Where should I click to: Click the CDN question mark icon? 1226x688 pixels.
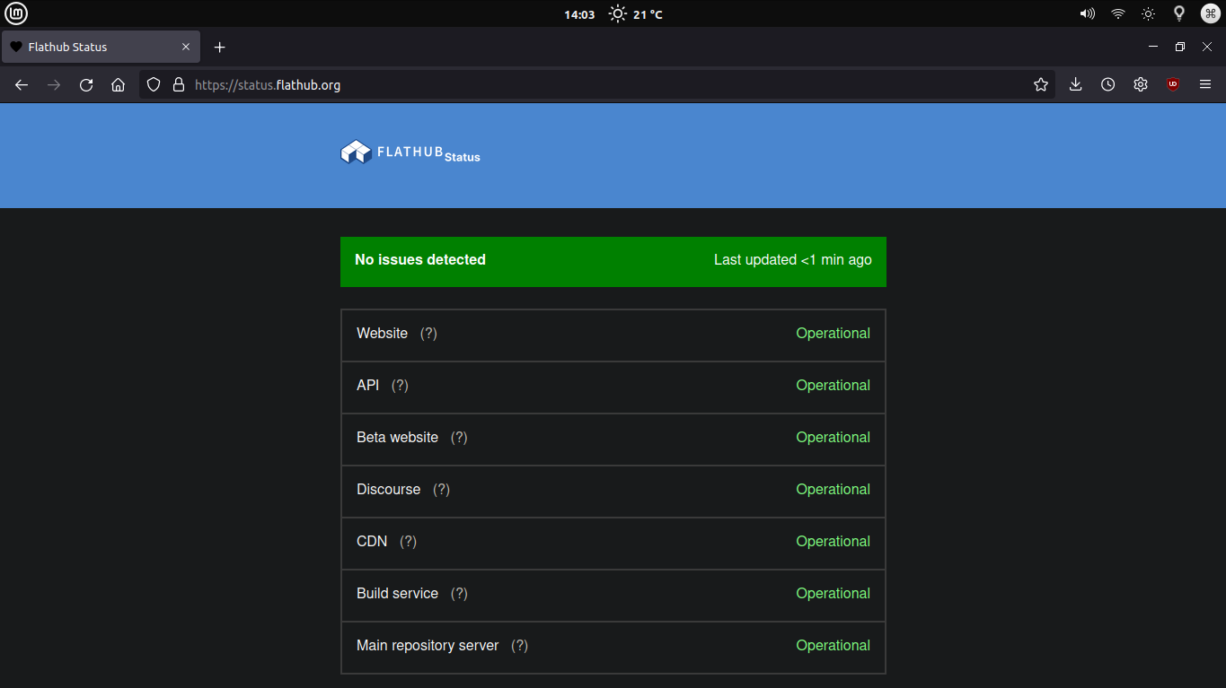(408, 541)
